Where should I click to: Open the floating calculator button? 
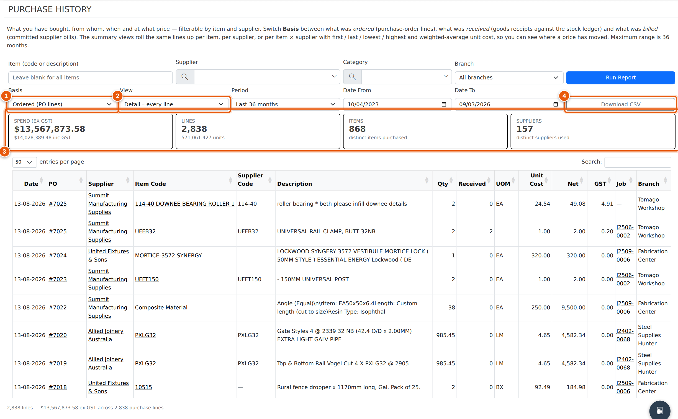coord(659,410)
